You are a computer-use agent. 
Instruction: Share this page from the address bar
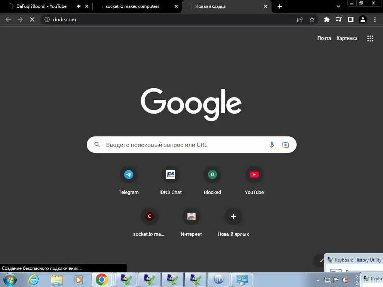[x=300, y=19]
